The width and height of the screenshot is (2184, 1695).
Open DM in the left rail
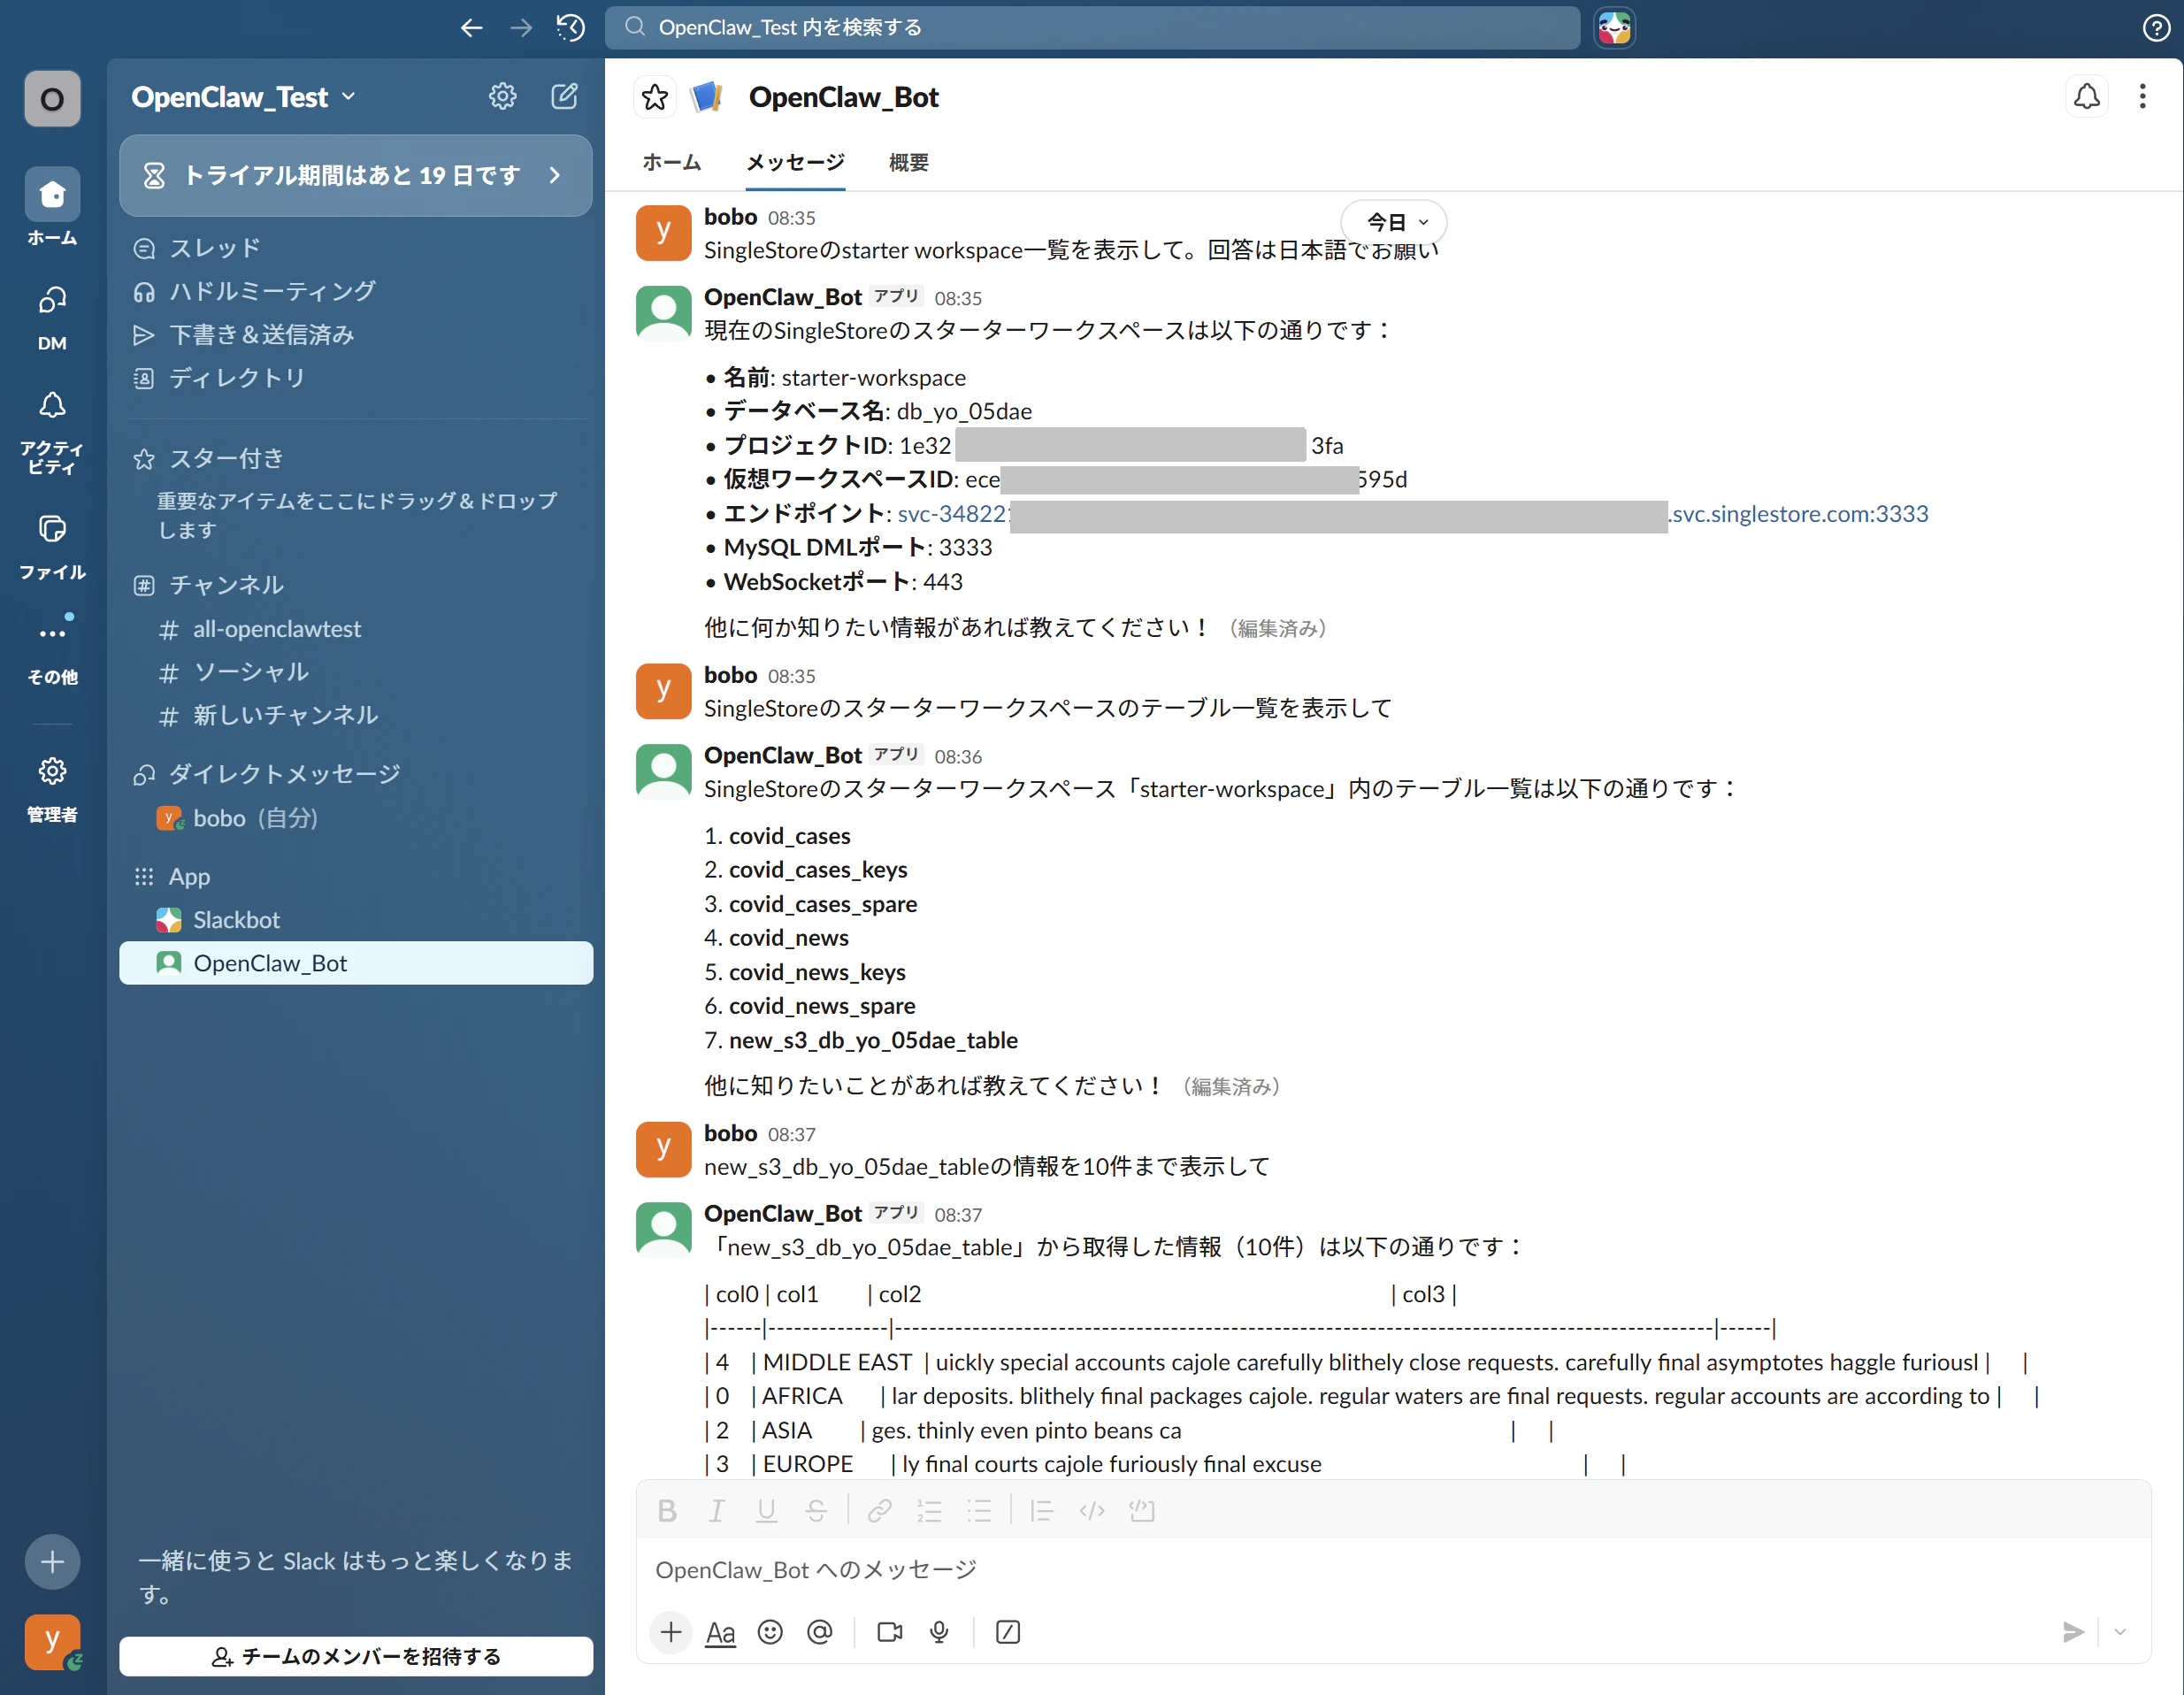(x=52, y=318)
